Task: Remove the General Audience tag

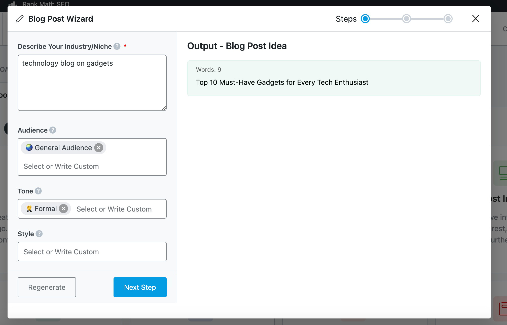Action: pos(99,148)
